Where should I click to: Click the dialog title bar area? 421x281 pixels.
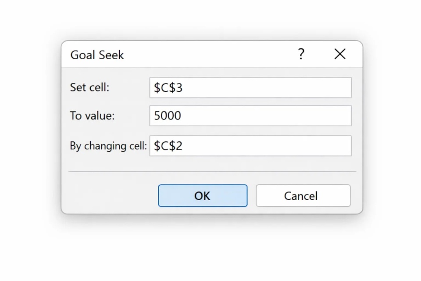coord(197,54)
